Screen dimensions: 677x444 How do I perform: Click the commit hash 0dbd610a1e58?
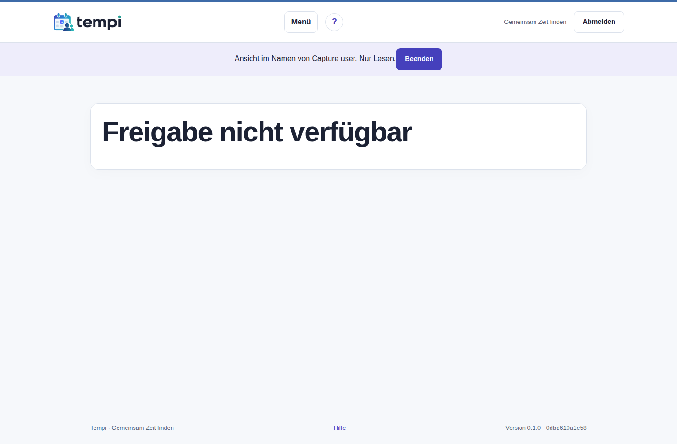[x=566, y=428]
